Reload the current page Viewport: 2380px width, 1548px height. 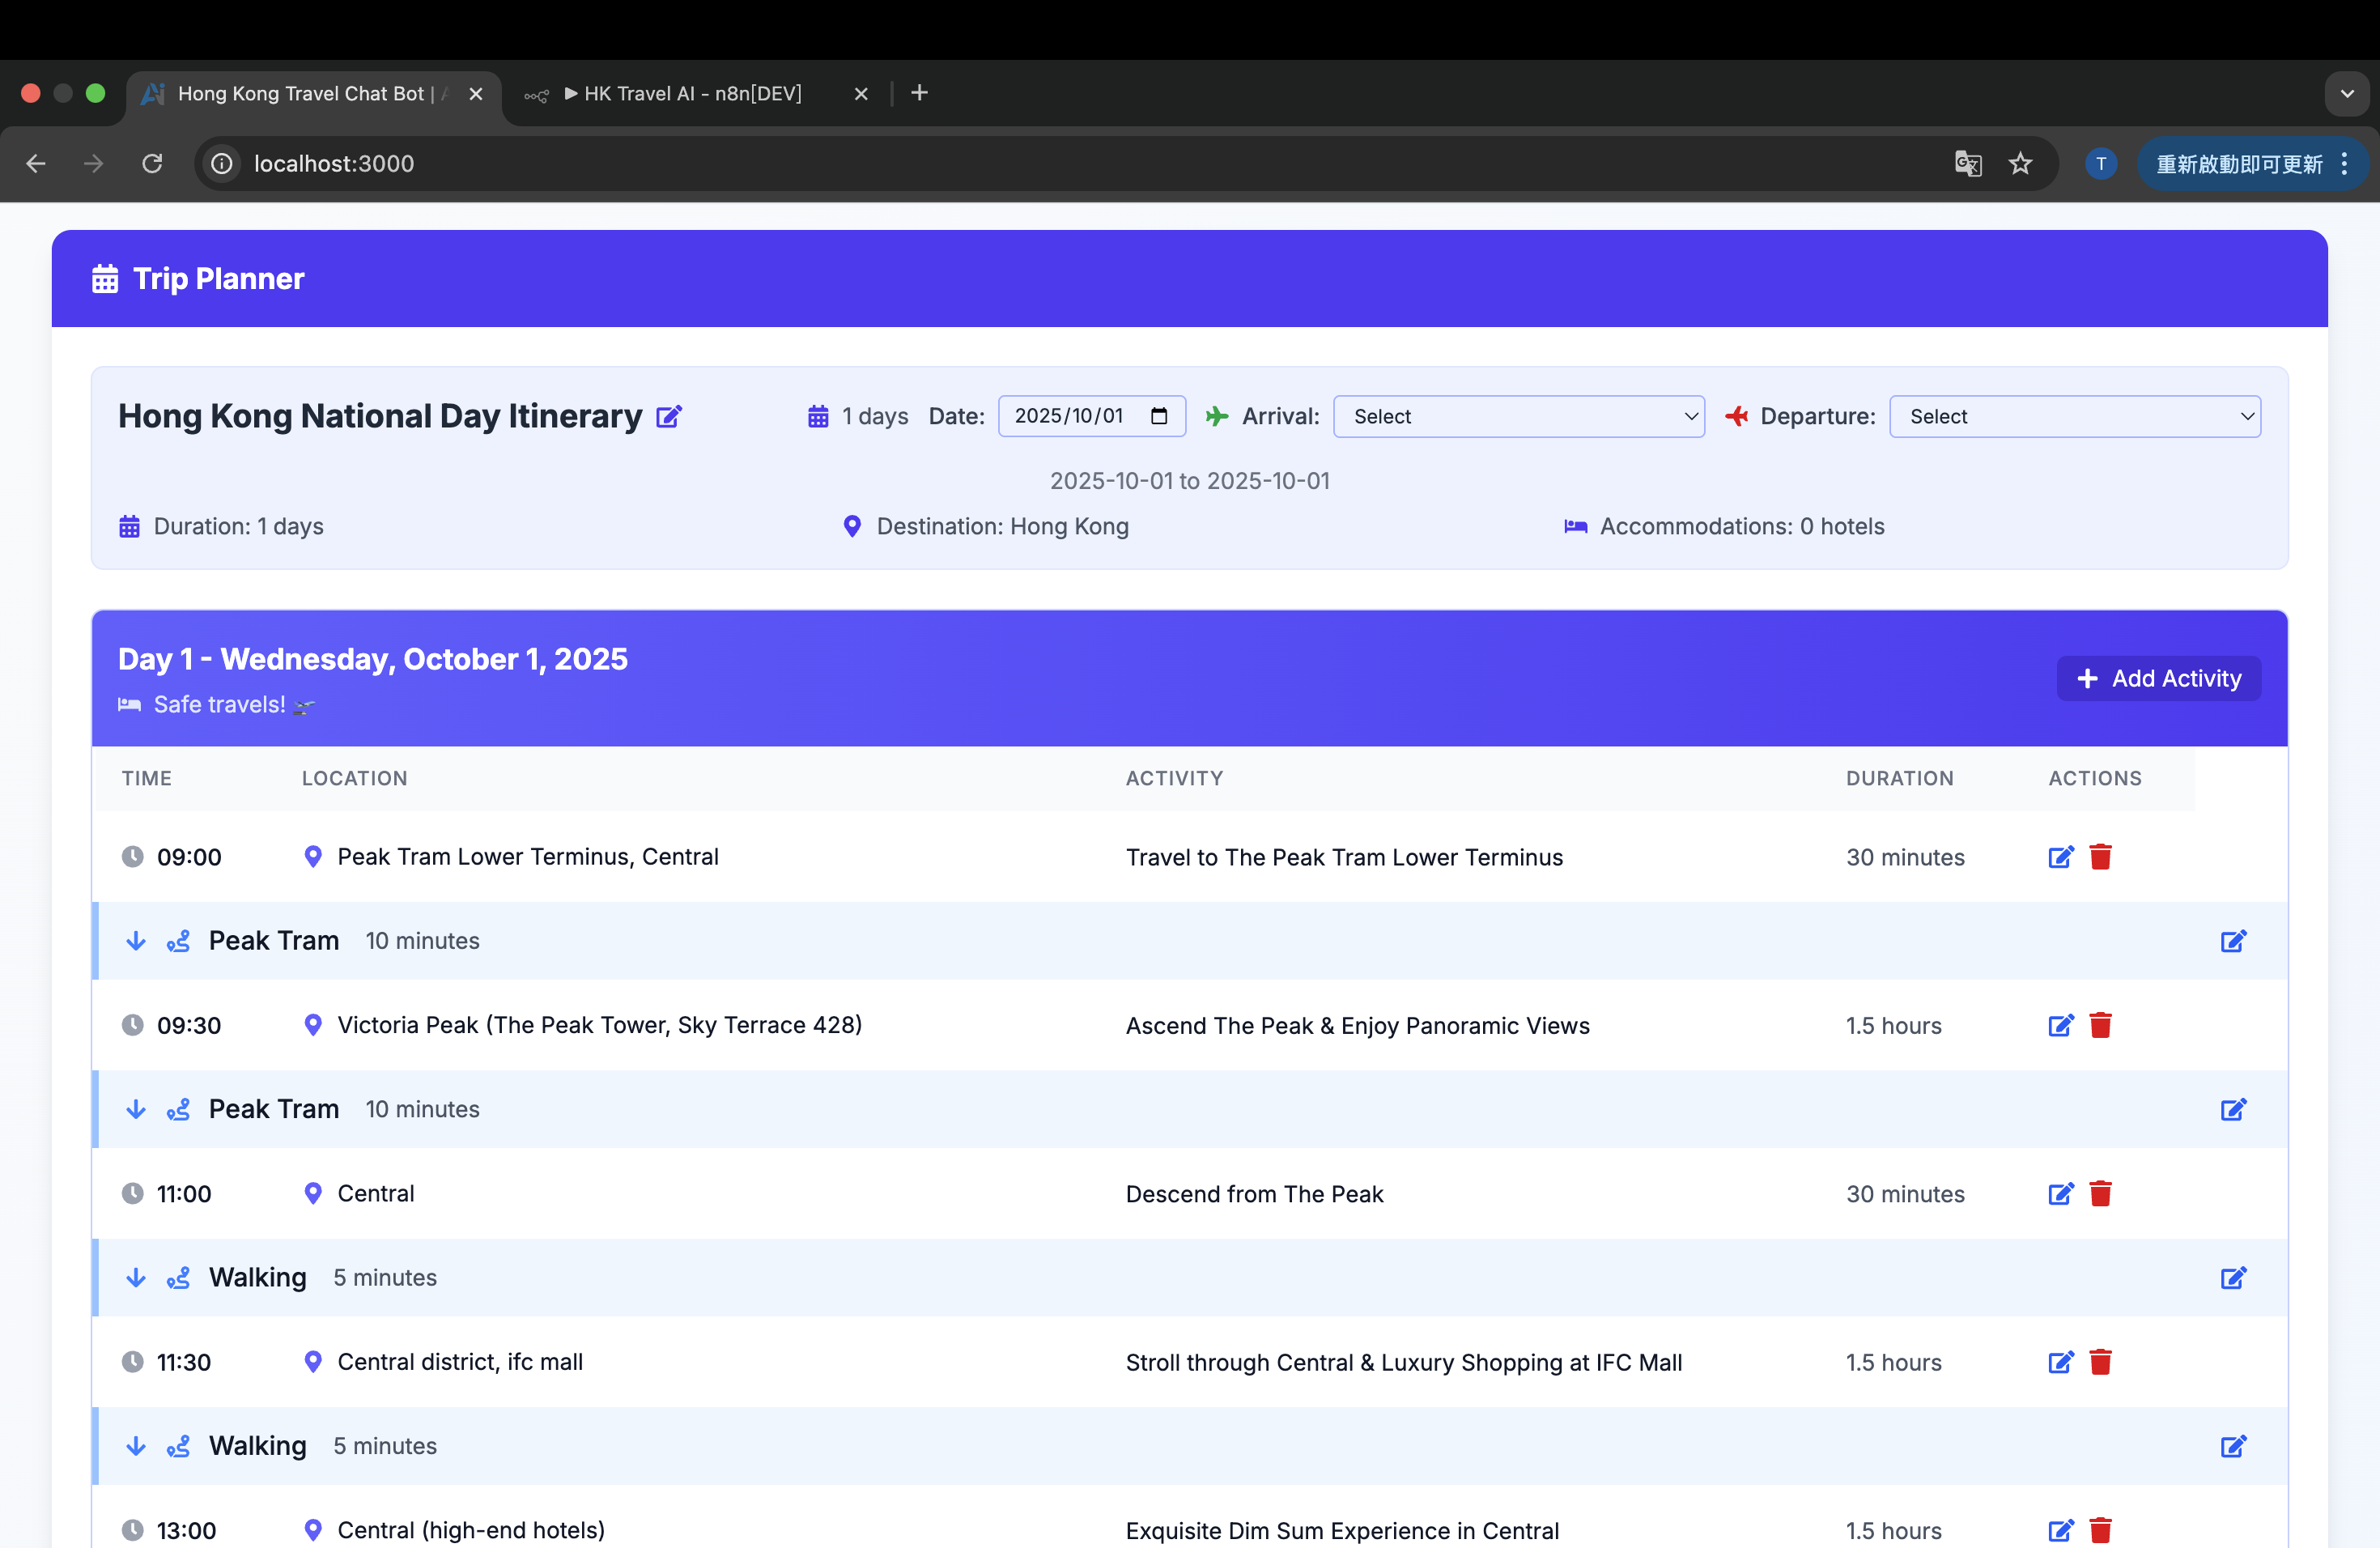pos(152,163)
